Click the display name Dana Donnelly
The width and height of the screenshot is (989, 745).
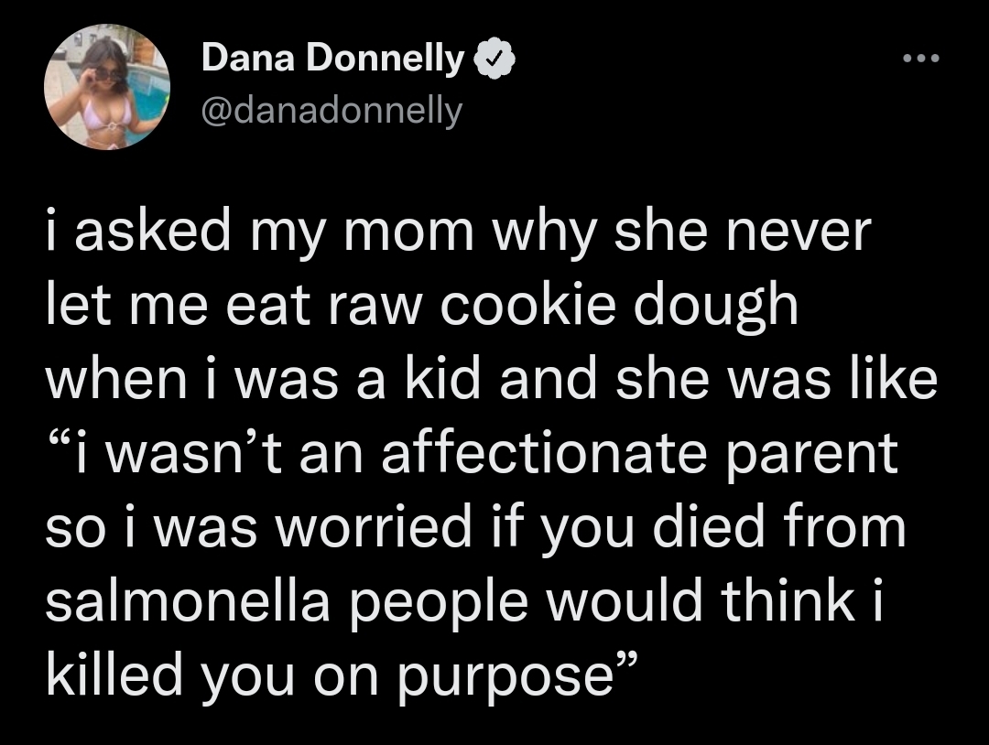[331, 60]
